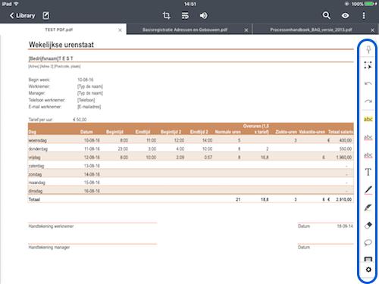Select the yellow text highlight tool
The height and width of the screenshot is (284, 379).
click(x=368, y=119)
